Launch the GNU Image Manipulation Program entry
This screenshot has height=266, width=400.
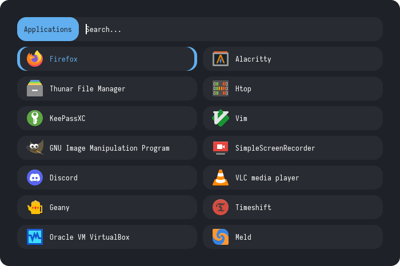(x=109, y=148)
